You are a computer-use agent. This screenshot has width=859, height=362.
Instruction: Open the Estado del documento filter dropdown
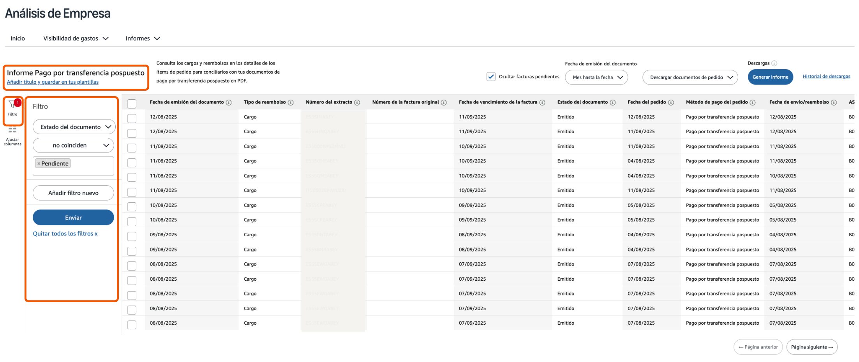pyautogui.click(x=74, y=127)
